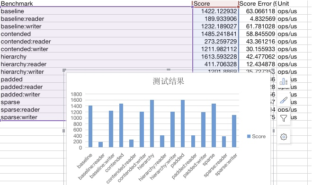312x185 pixels.
Task: Click the 1800 axis label
Action: coord(76,94)
